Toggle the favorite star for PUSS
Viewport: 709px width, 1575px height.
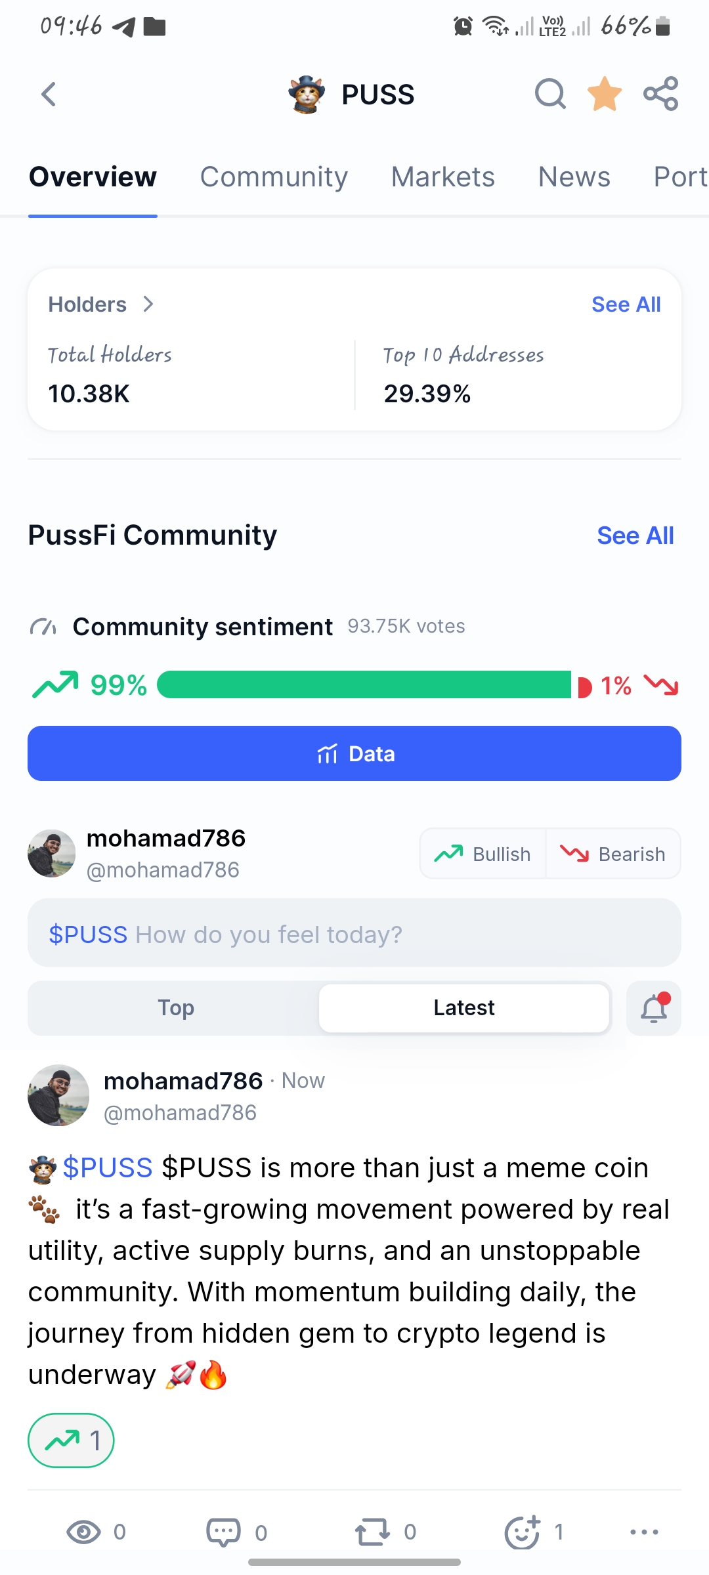(605, 94)
